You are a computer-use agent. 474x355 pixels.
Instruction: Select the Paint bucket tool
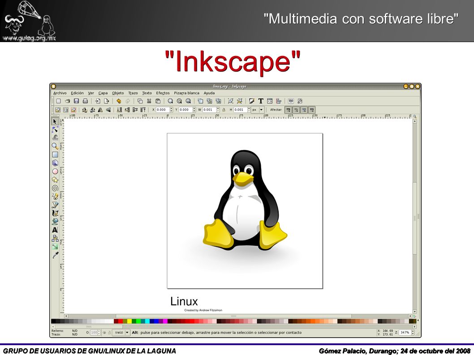(x=55, y=222)
